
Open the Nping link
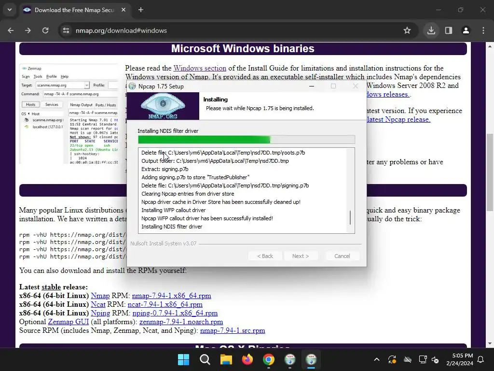100,313
